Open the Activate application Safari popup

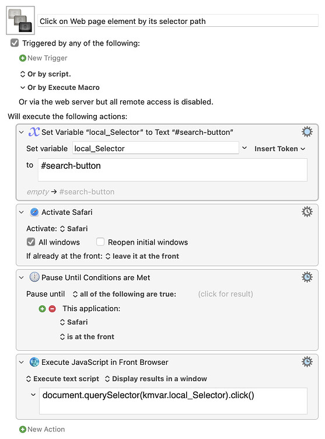[x=74, y=229]
